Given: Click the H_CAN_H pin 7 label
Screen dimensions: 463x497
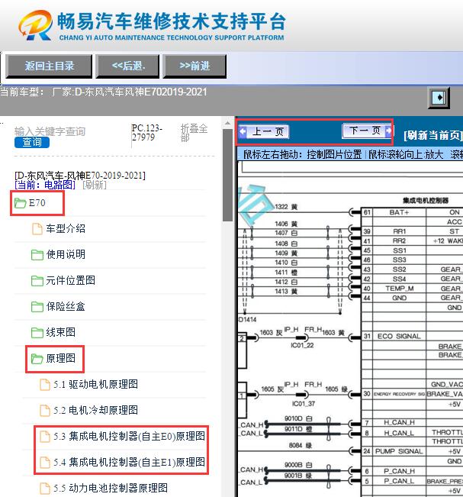Looking at the screenshot, I should coord(399,422).
